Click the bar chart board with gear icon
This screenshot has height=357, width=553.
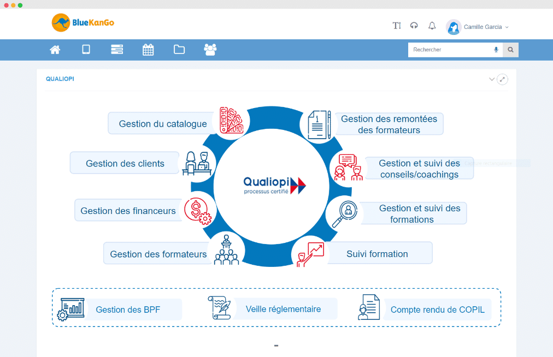point(71,309)
